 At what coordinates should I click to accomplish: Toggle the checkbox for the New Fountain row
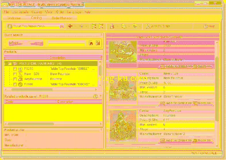(x=15, y=74)
